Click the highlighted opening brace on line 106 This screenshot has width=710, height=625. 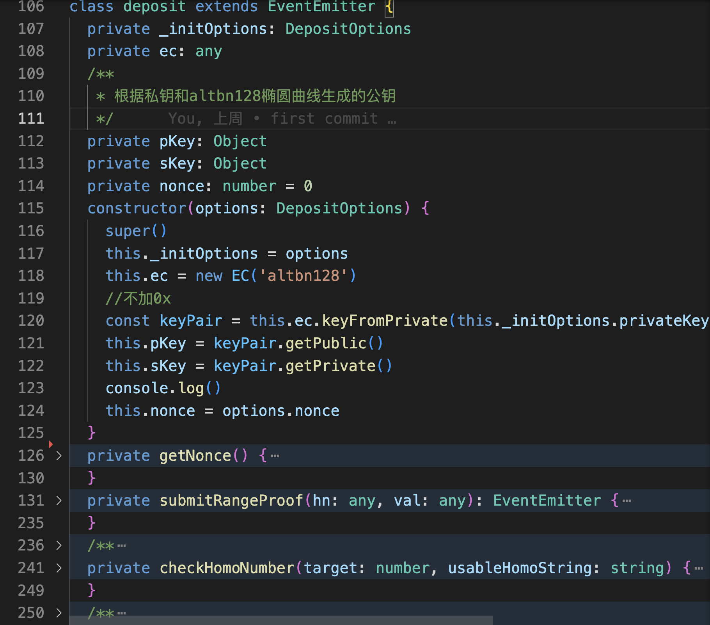[x=389, y=7]
